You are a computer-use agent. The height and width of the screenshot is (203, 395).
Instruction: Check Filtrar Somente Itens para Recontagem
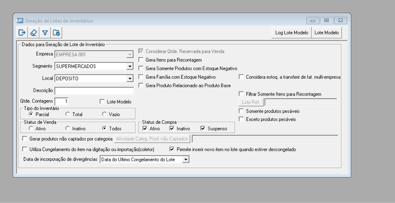click(x=241, y=94)
